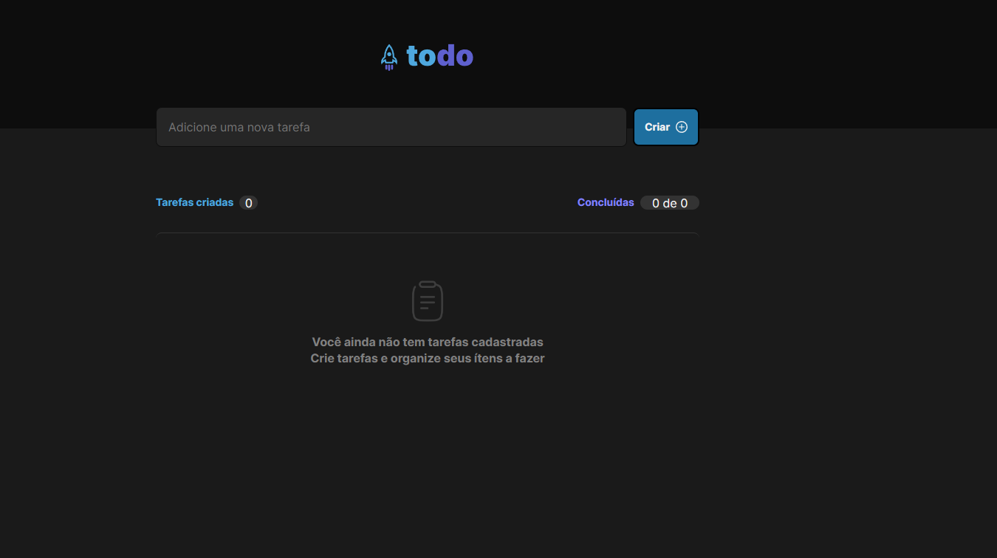Image resolution: width=997 pixels, height=558 pixels.
Task: Click the text Crie tarefas e organize seus ítens
Action: coord(427,358)
